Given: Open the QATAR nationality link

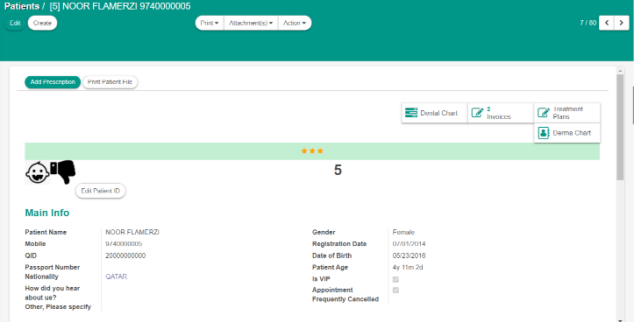Looking at the screenshot, I should (x=117, y=276).
